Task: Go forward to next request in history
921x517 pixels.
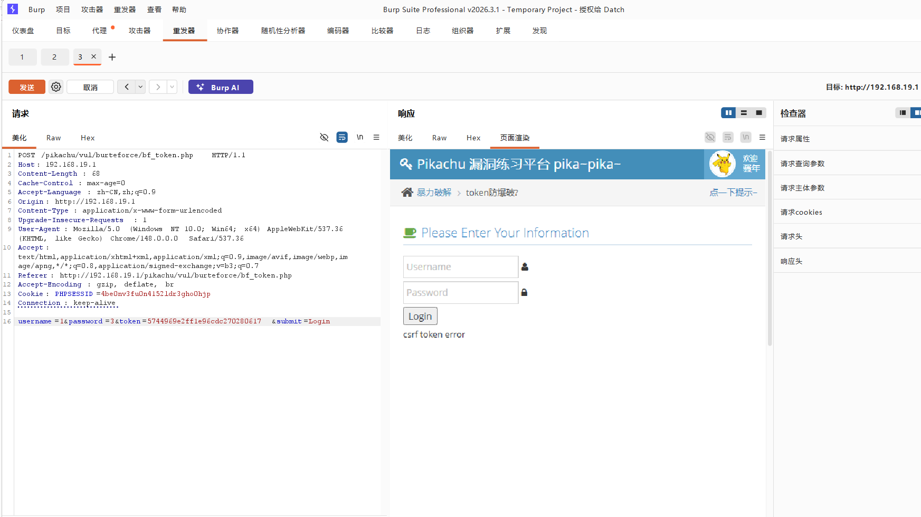Action: click(x=158, y=87)
